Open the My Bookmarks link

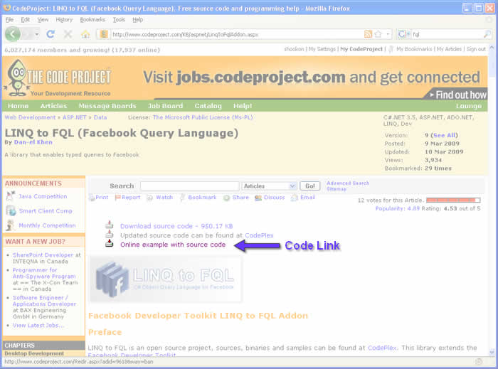pos(414,49)
